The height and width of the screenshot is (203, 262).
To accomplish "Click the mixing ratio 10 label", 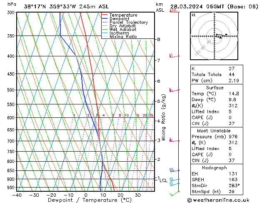I will (x=127, y=115).
